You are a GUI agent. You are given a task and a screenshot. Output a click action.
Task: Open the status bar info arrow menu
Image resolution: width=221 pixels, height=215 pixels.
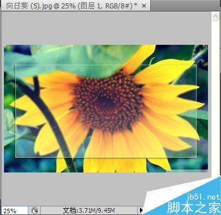(141, 210)
